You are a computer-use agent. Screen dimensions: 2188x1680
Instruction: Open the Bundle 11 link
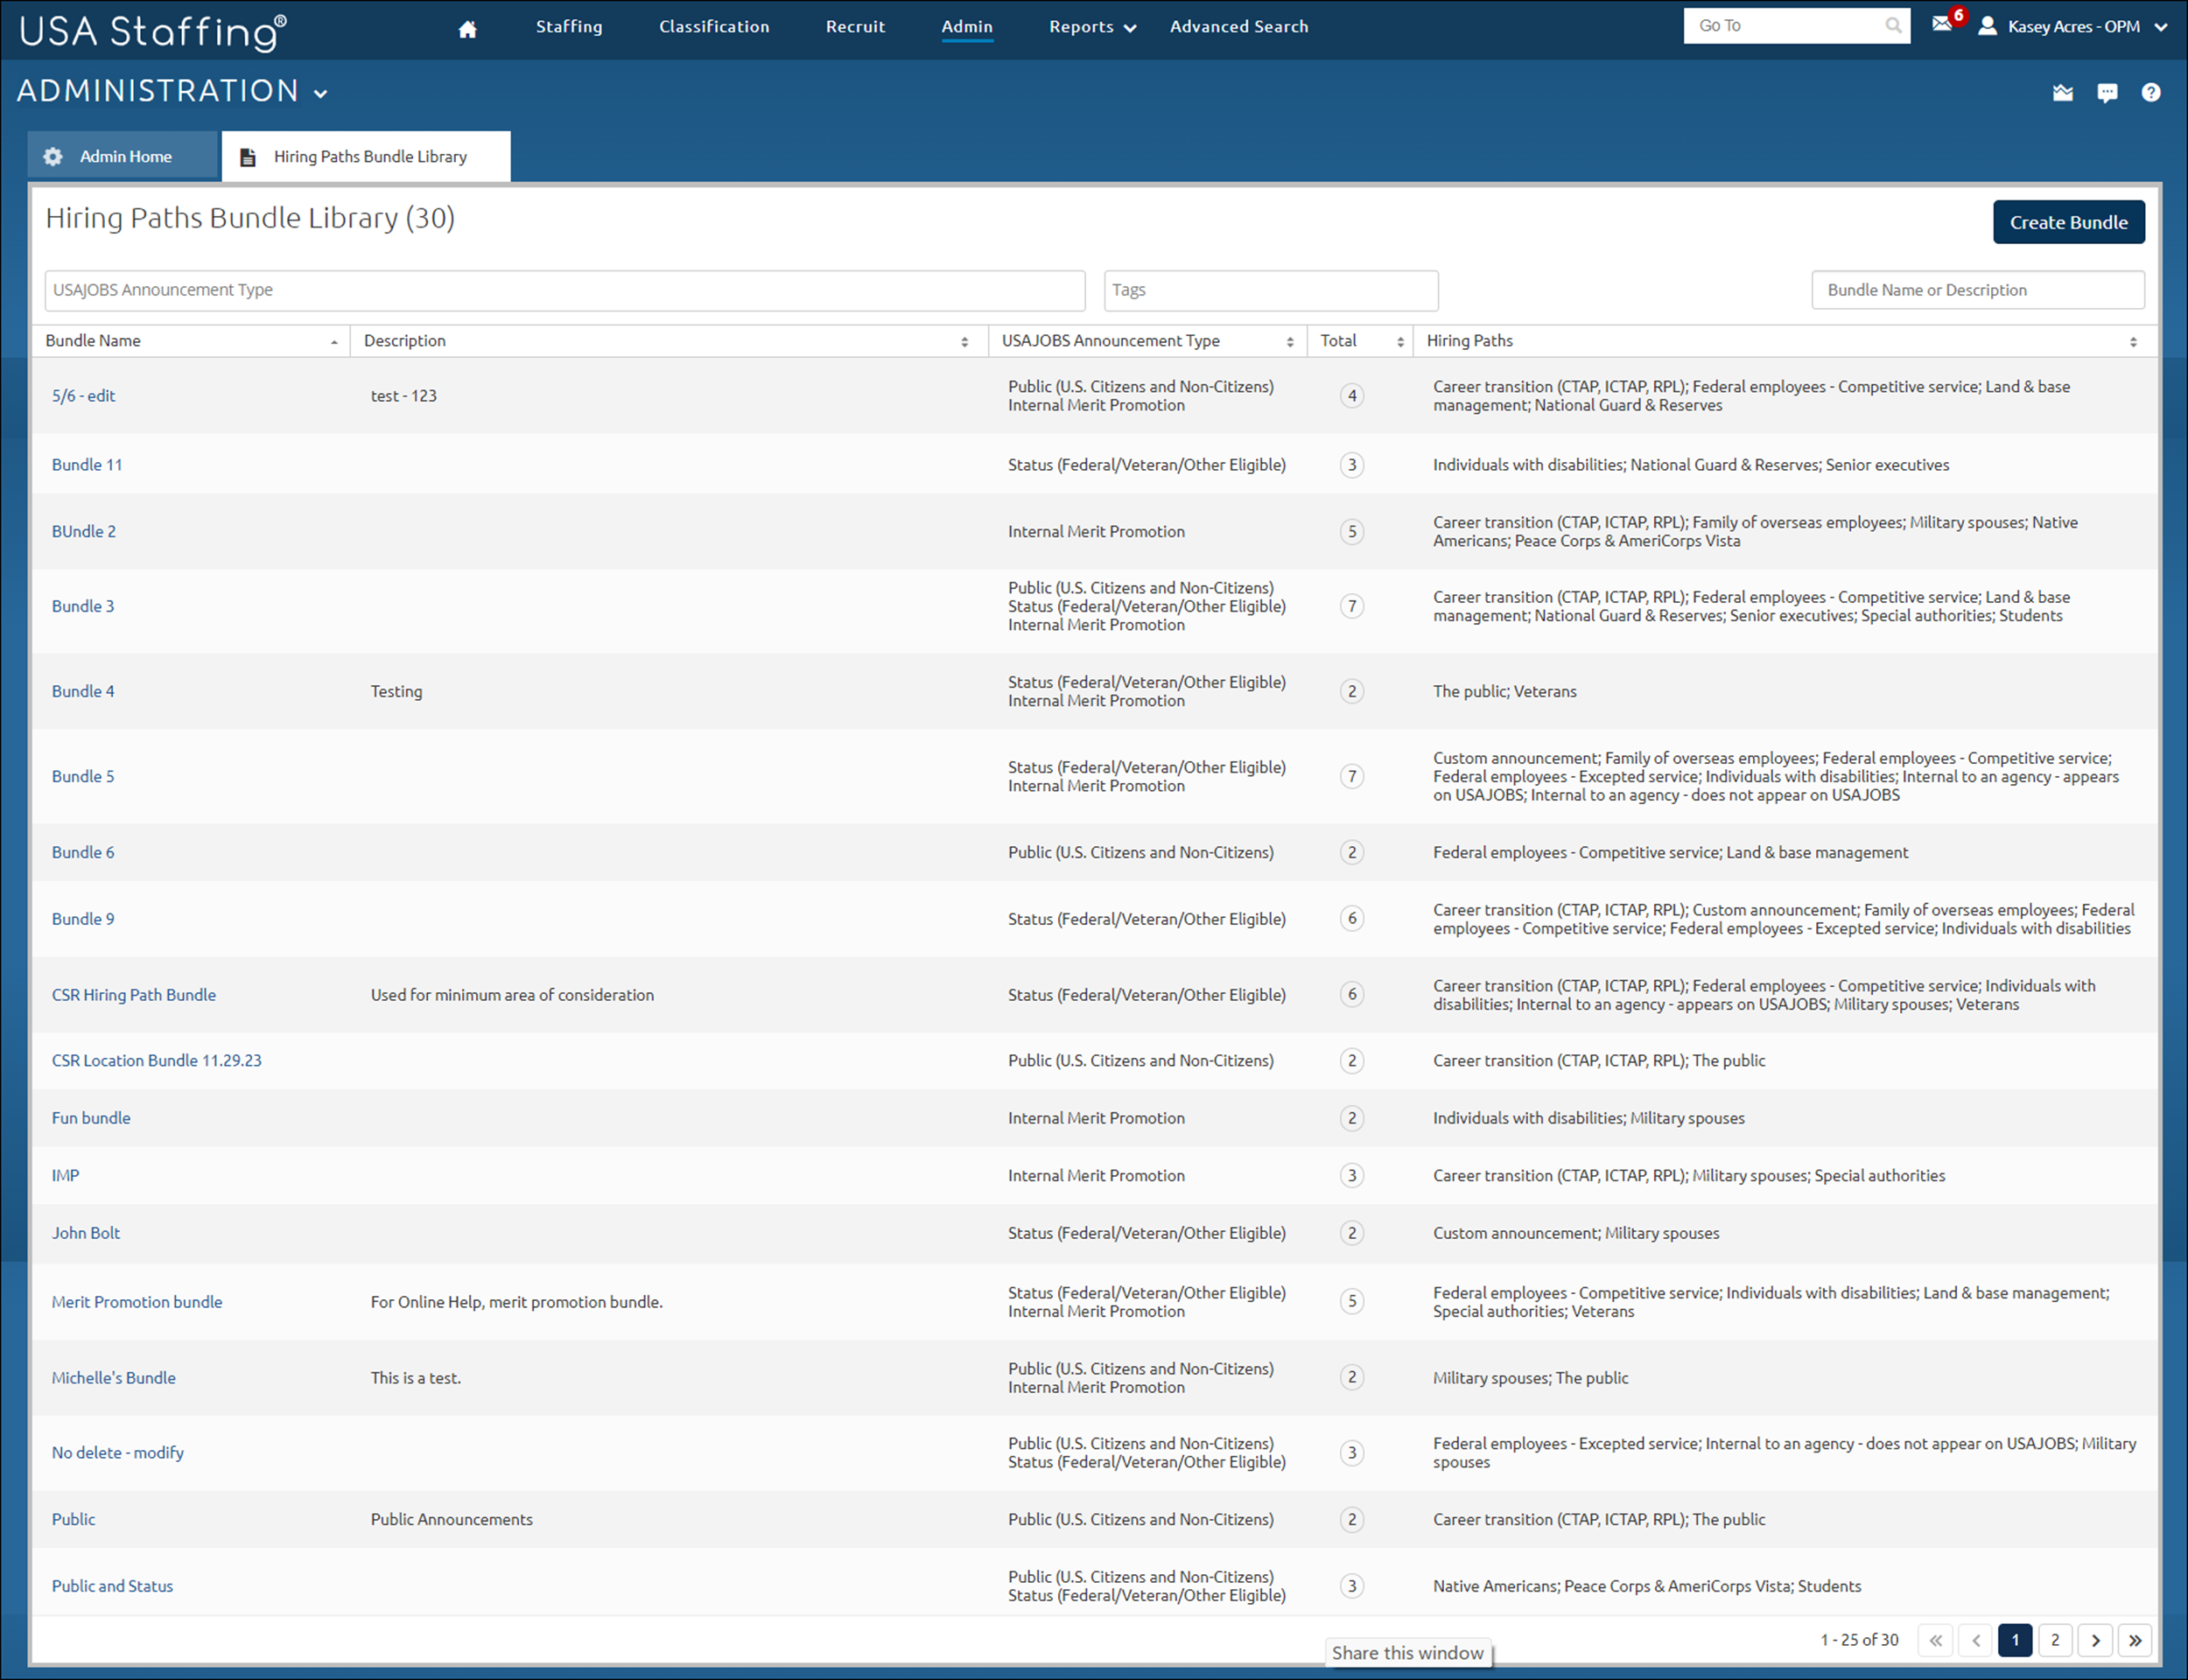(87, 465)
